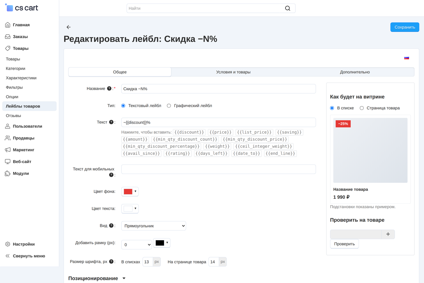Click the user icon beside Пользователи
Viewport: 424px width, 283px height.
(x=8, y=126)
